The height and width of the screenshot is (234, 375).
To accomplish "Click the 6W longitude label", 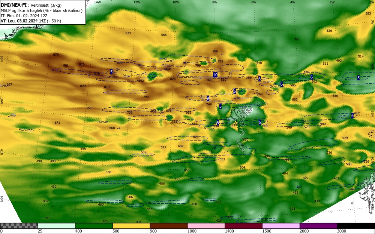I will coord(254,2).
